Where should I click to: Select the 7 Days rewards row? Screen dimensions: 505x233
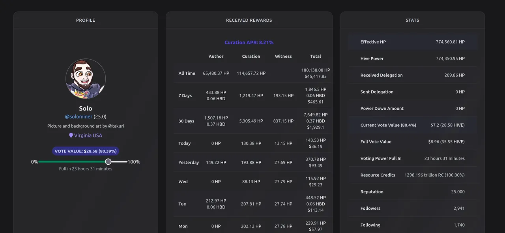coord(253,96)
